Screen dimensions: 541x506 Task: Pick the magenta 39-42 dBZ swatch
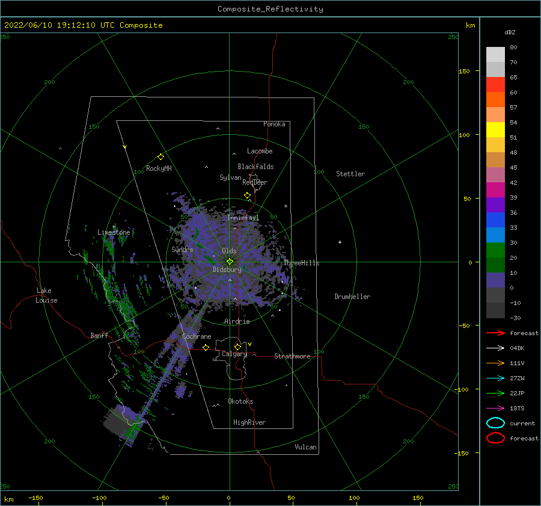tap(495, 190)
